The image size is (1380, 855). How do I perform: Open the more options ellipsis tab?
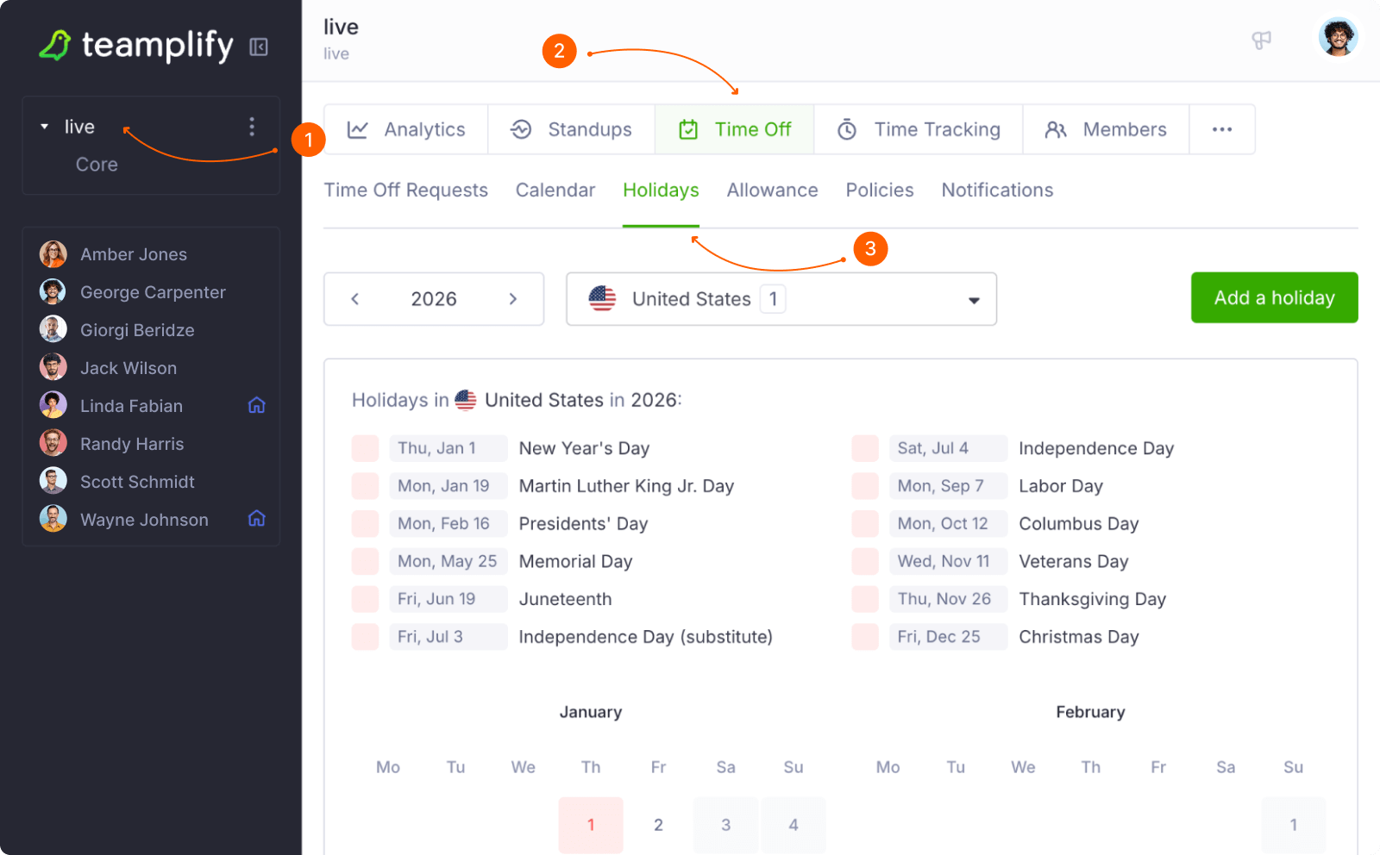click(1221, 129)
